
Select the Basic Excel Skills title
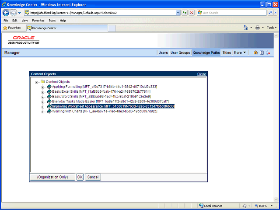coord(101,91)
